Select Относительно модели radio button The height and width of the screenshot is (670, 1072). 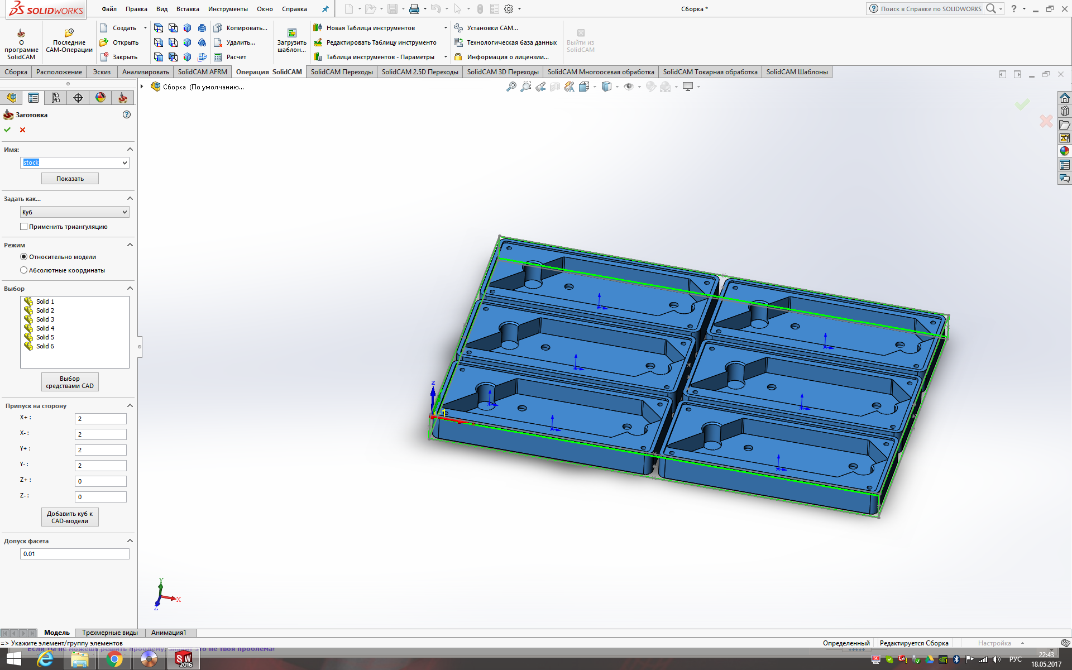24,257
